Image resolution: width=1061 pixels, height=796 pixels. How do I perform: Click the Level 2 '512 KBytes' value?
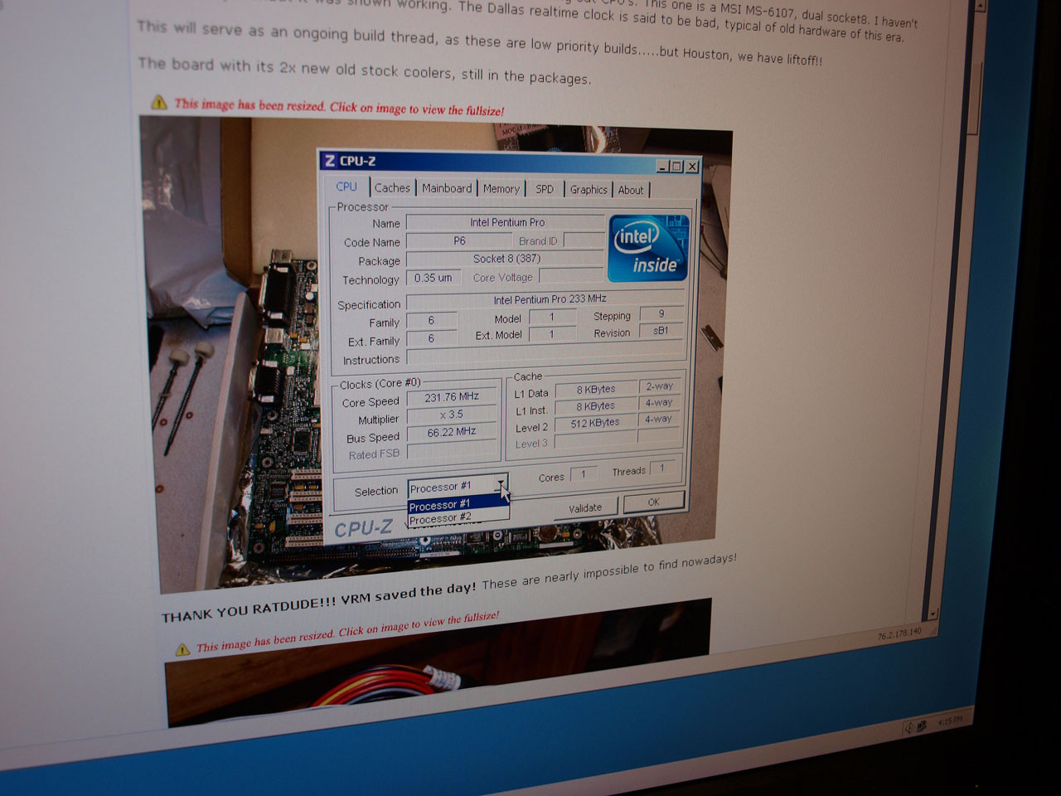595,423
